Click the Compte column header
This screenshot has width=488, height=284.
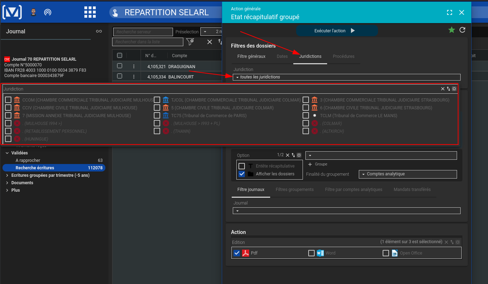(x=179, y=56)
